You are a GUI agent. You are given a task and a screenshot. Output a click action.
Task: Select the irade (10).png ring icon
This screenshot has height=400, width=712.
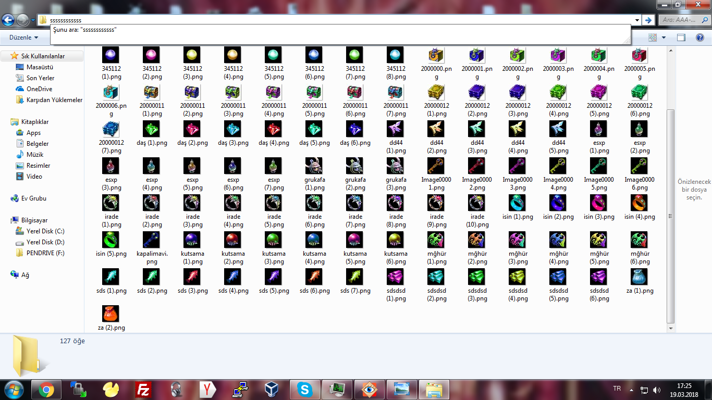coord(477,203)
